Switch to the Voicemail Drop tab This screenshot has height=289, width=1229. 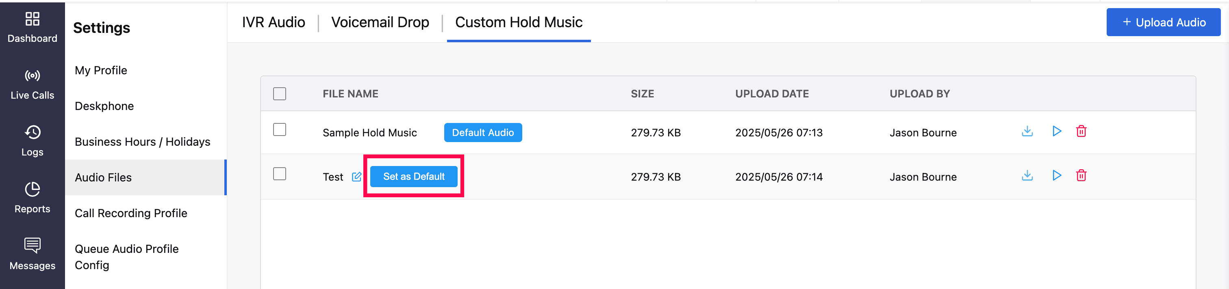coord(380,22)
